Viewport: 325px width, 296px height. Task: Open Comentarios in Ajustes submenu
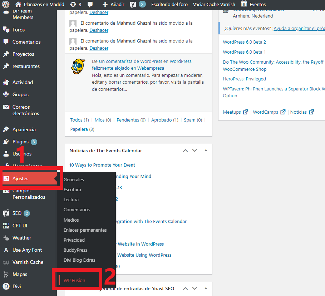pyautogui.click(x=77, y=209)
